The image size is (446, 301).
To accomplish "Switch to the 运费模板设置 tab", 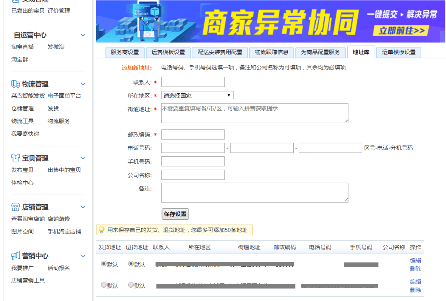I will (x=168, y=52).
